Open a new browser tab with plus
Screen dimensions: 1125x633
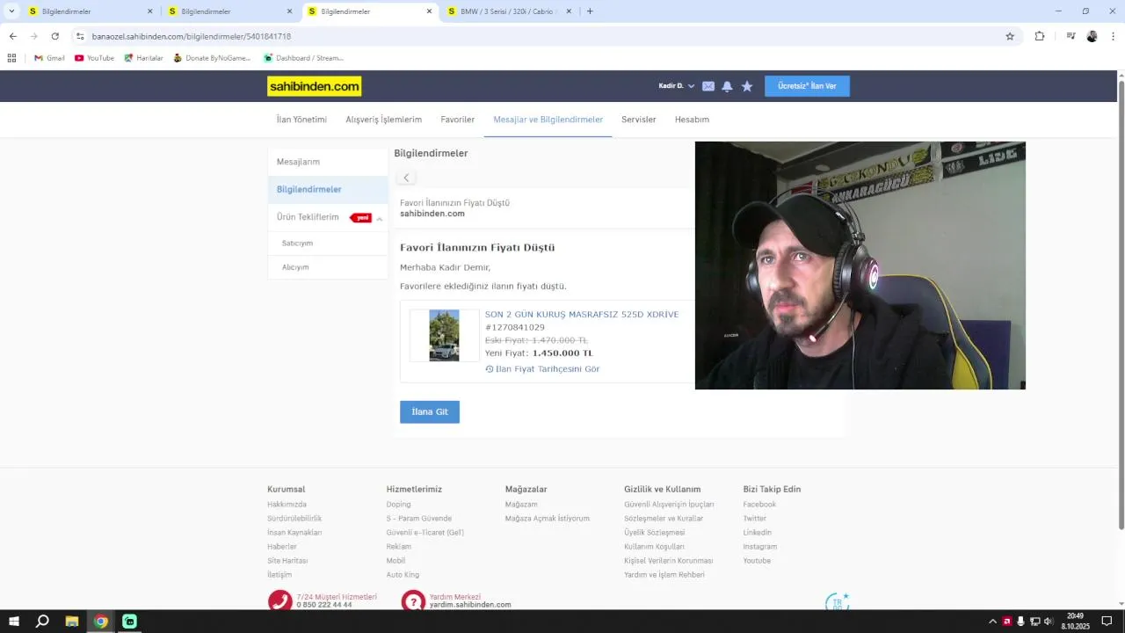(x=590, y=11)
